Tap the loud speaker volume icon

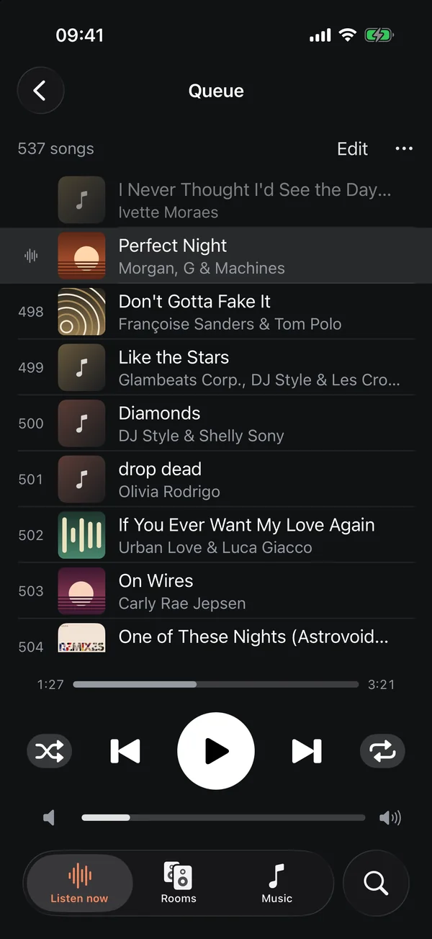coord(390,817)
